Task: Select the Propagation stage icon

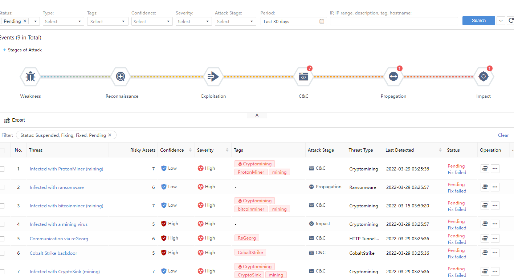Action: 393,77
